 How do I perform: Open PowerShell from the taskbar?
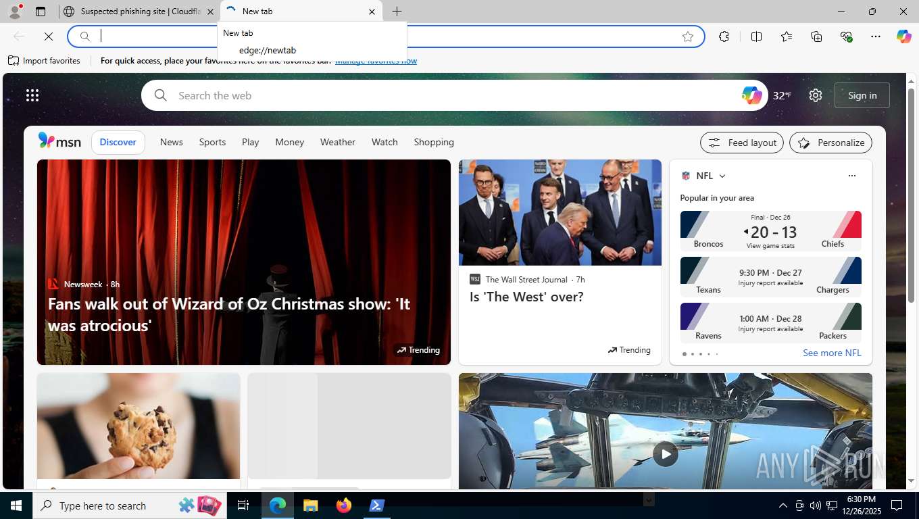coord(377,505)
